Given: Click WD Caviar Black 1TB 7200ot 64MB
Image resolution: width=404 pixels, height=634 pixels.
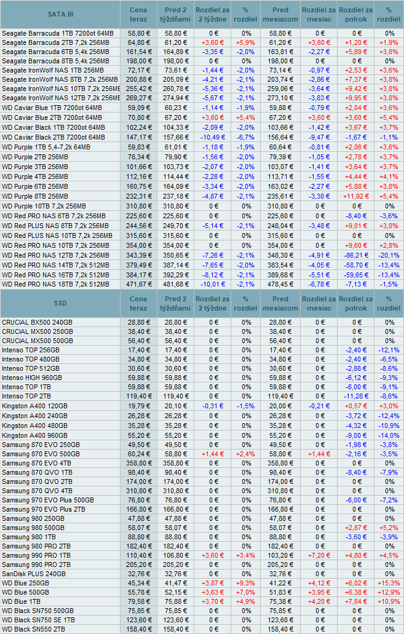Looking at the screenshot, I should 53,127.
